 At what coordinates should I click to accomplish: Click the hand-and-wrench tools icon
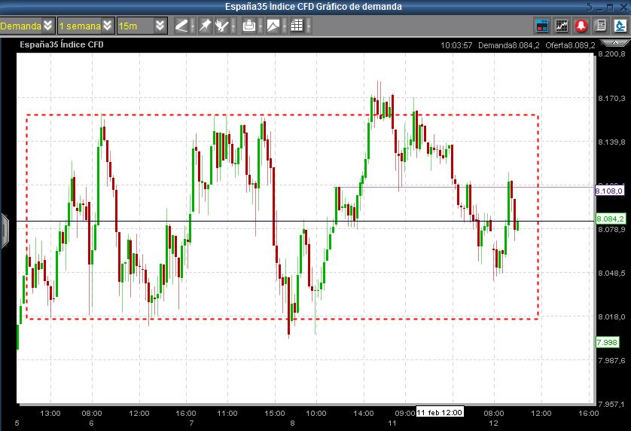click(221, 26)
